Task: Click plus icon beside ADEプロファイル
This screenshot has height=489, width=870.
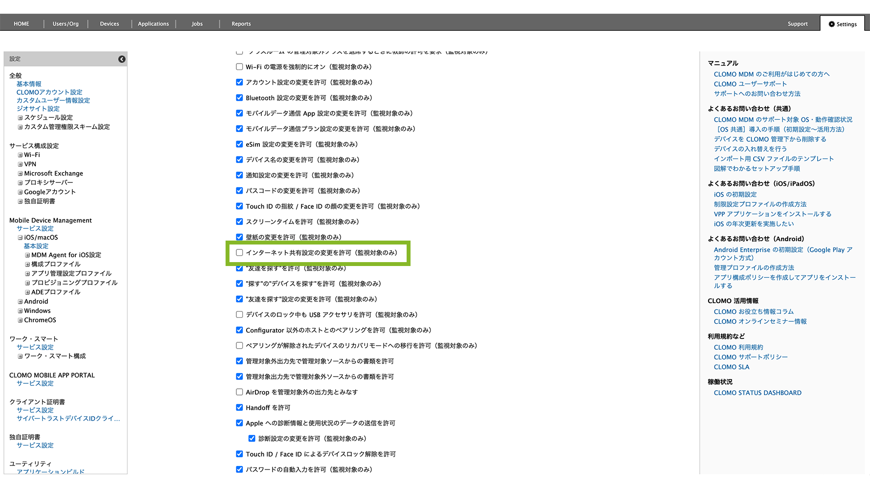Action: [x=27, y=292]
